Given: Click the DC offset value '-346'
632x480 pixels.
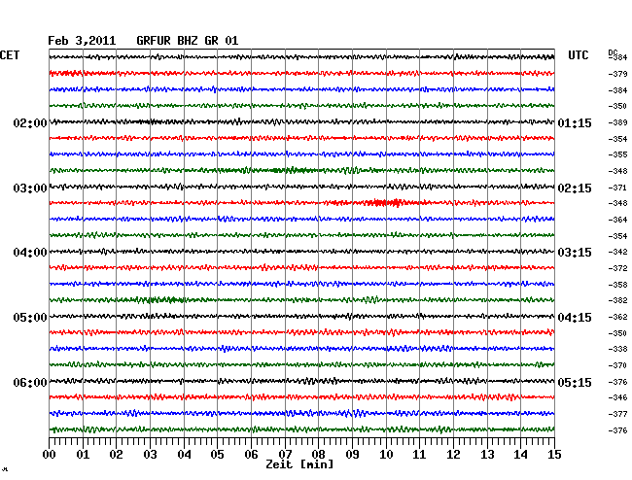Looking at the screenshot, I should pyautogui.click(x=617, y=397).
